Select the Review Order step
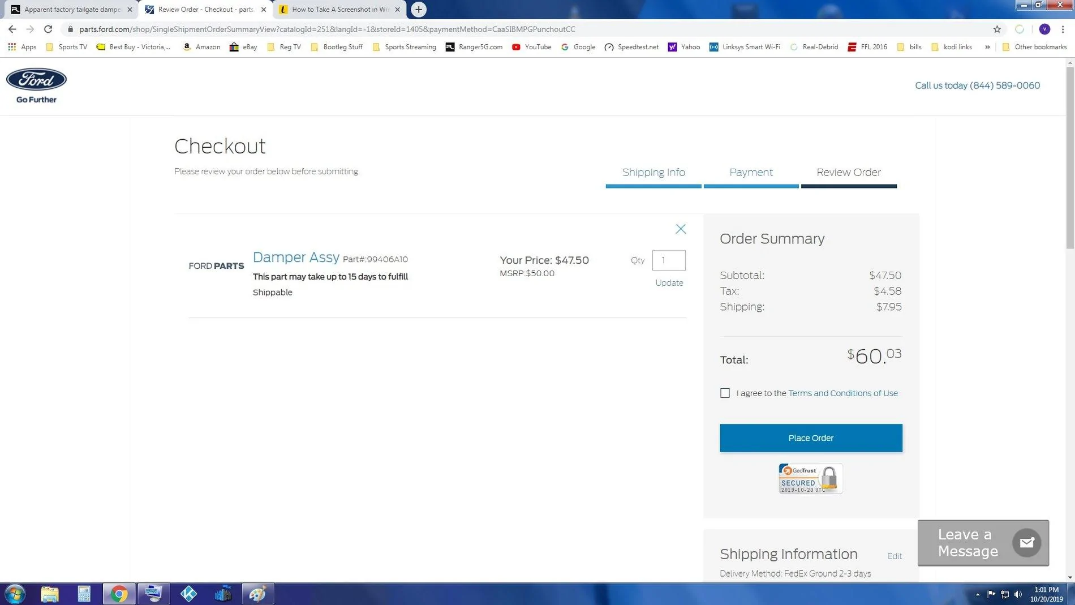Viewport: 1075px width, 605px height. tap(849, 173)
